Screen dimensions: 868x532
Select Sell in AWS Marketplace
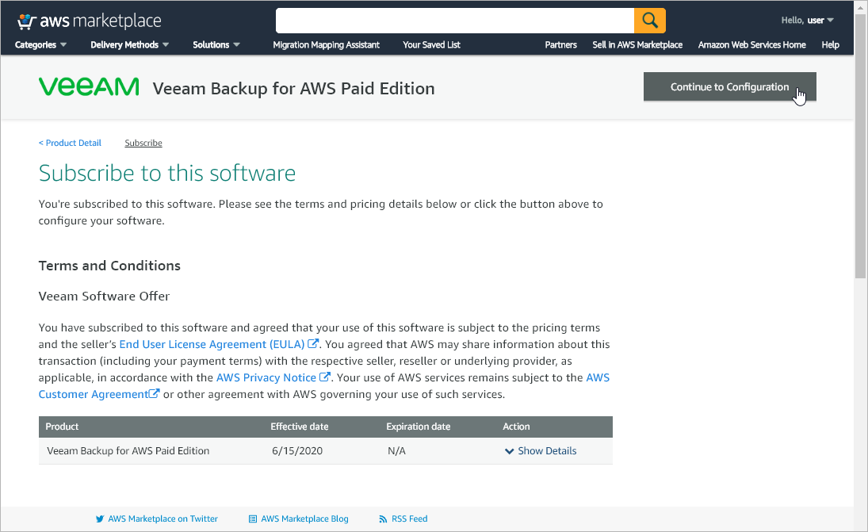pos(637,45)
